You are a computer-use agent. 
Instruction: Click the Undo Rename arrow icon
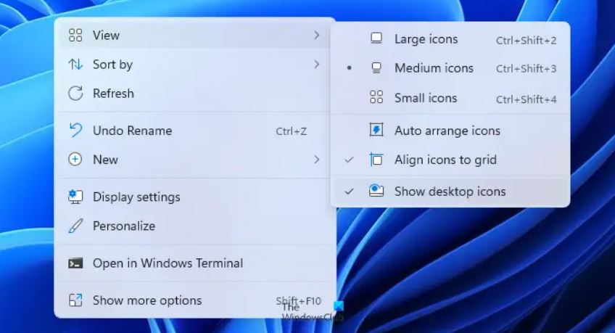coord(75,130)
